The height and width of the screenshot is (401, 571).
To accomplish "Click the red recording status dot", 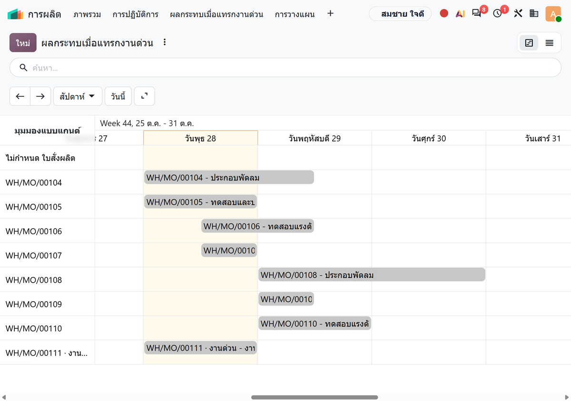I will 444,14.
